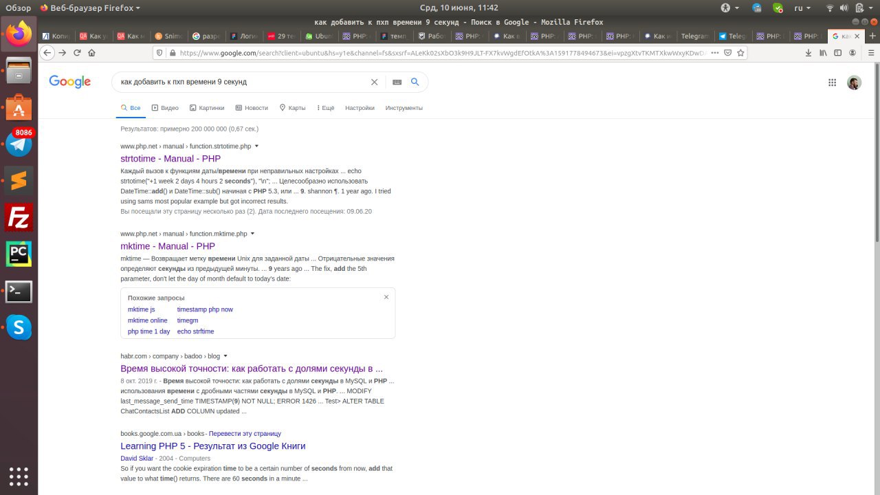The image size is (880, 495).
Task: Click 'Перевести эту страницу' link
Action: [x=245, y=434]
